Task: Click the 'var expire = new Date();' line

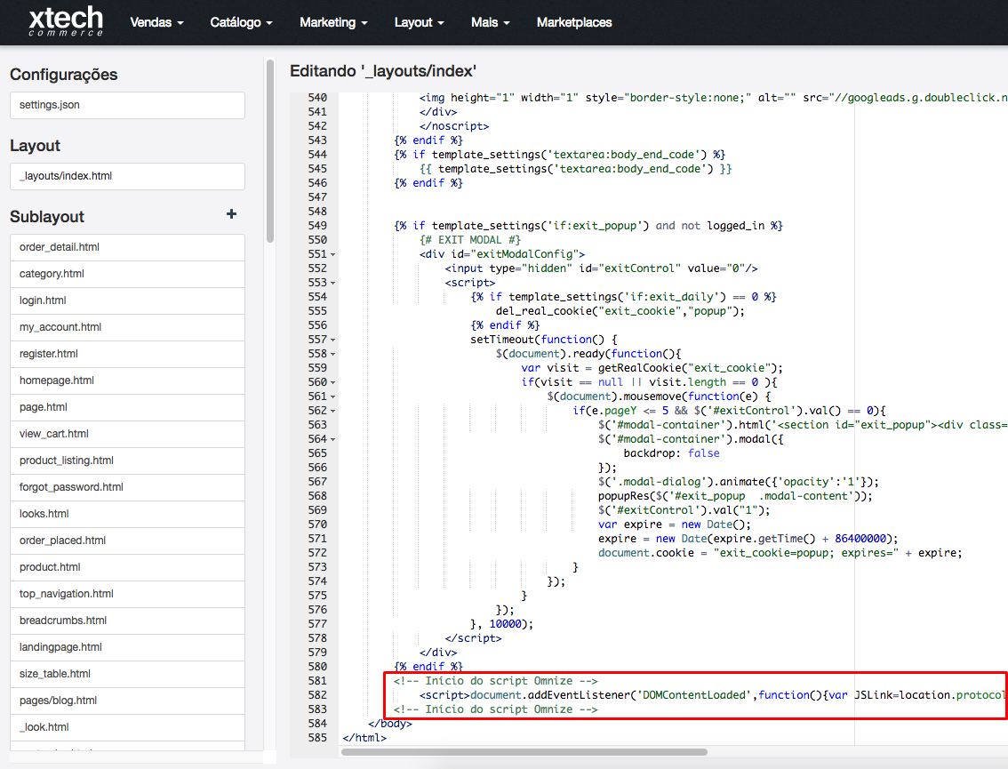Action: click(675, 524)
